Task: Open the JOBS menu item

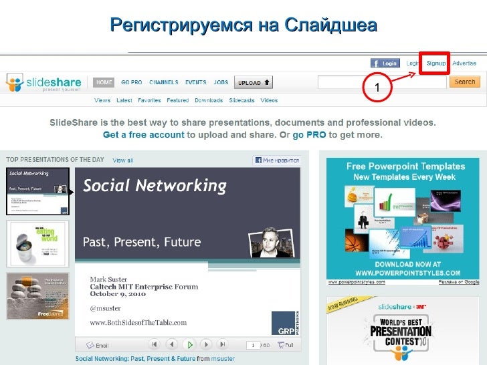Action: (221, 83)
